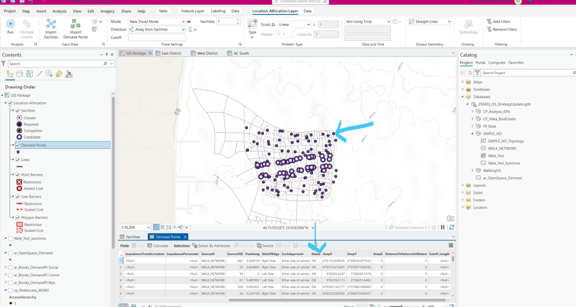Click the Lines layer purple symbol
576x307 pixels.
pos(20,167)
